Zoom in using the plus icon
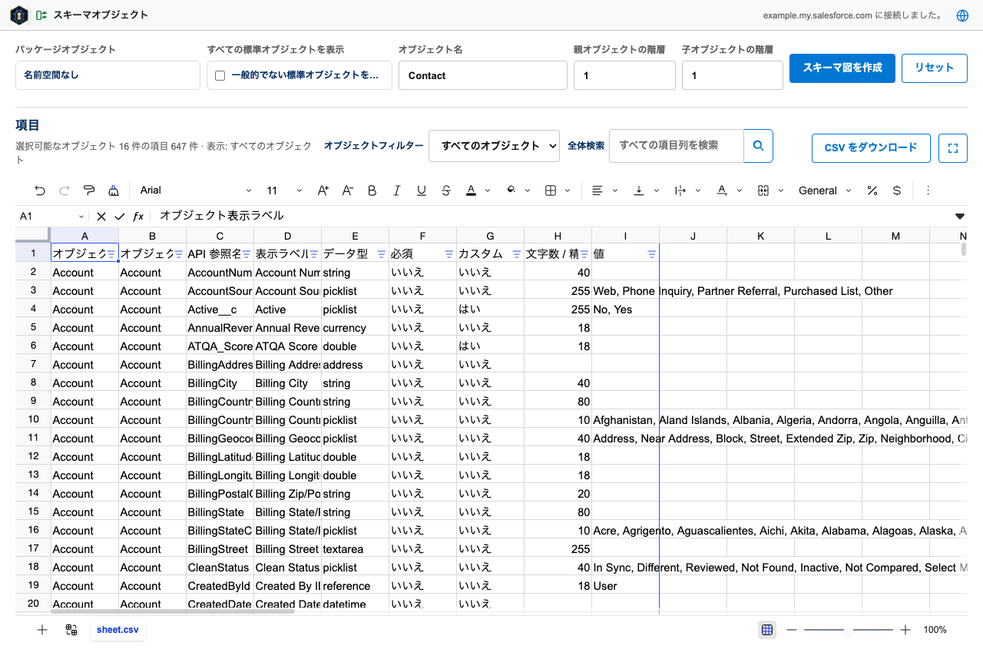Screen dimensions: 983x659 click(905, 630)
